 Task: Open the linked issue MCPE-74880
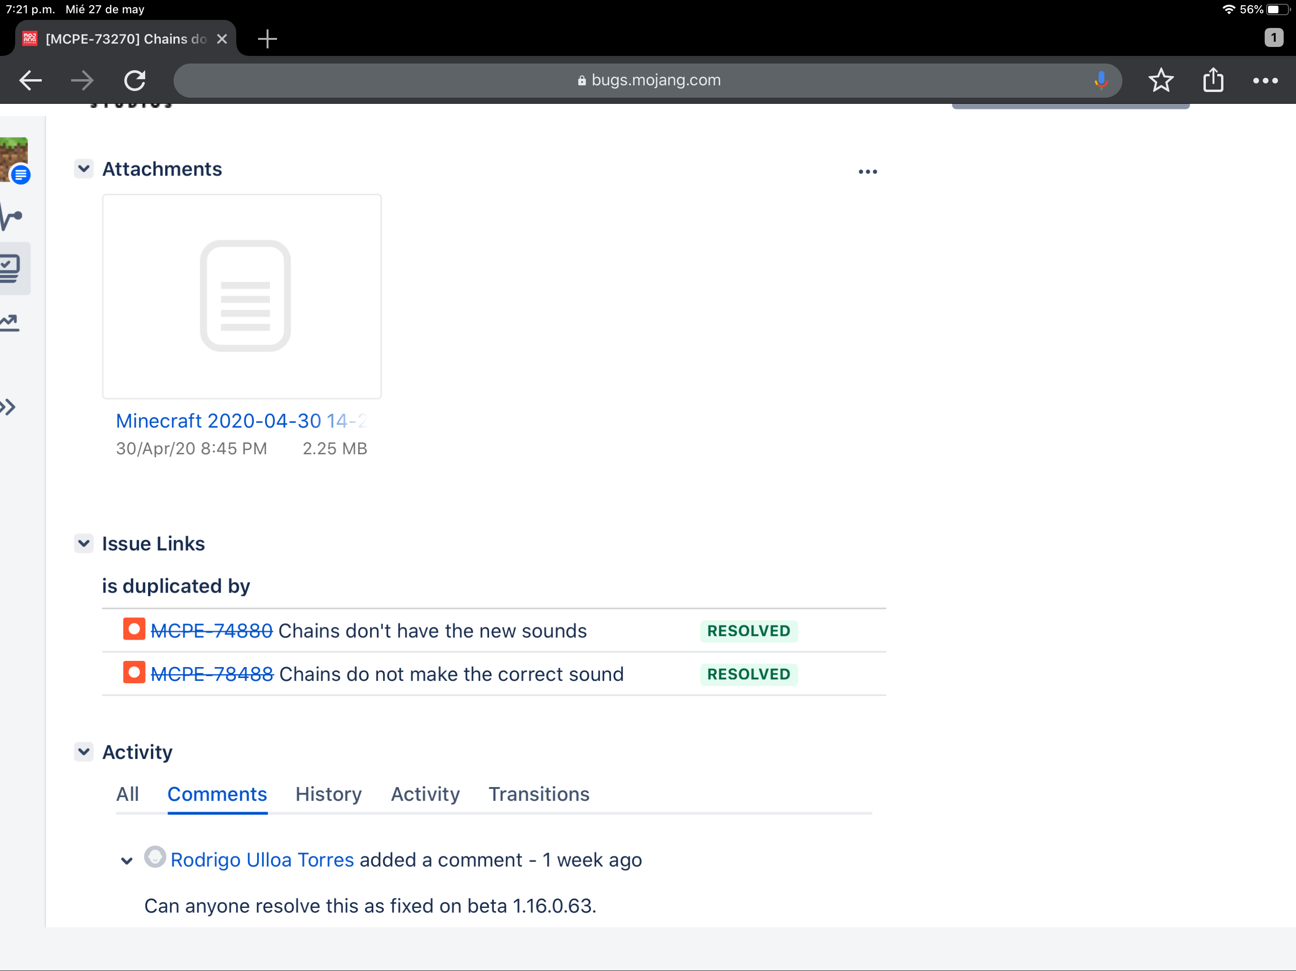point(212,631)
